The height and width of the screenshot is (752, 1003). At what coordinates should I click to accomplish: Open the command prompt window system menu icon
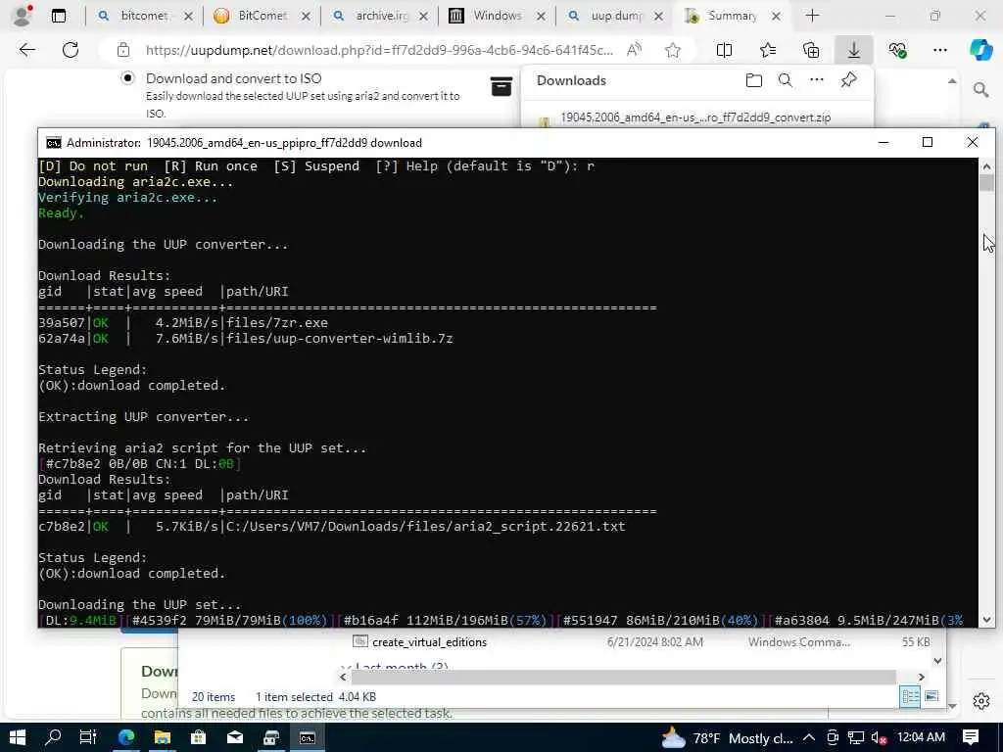(x=54, y=143)
